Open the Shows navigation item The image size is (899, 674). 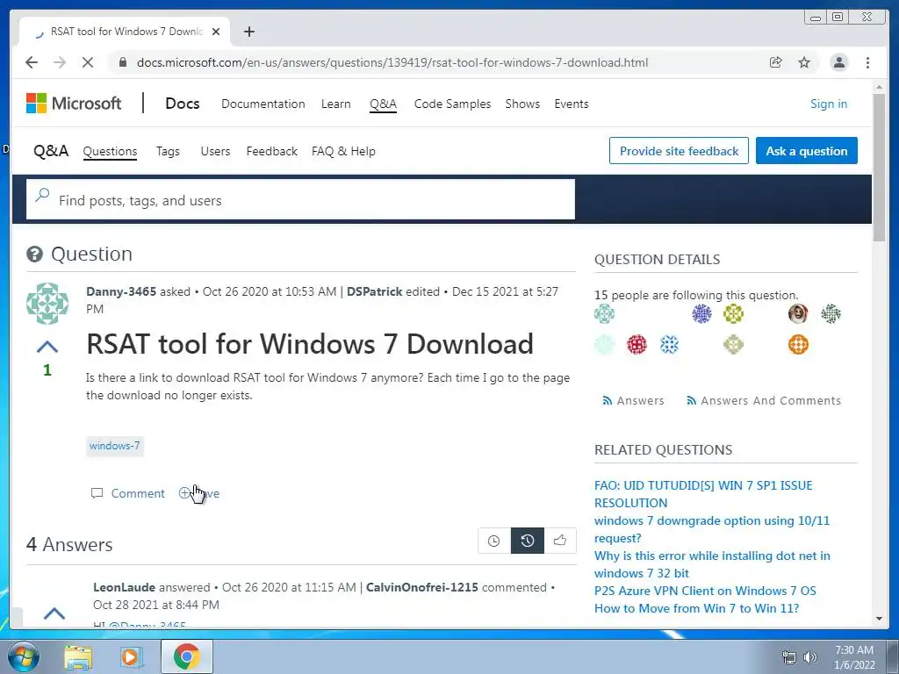(522, 104)
